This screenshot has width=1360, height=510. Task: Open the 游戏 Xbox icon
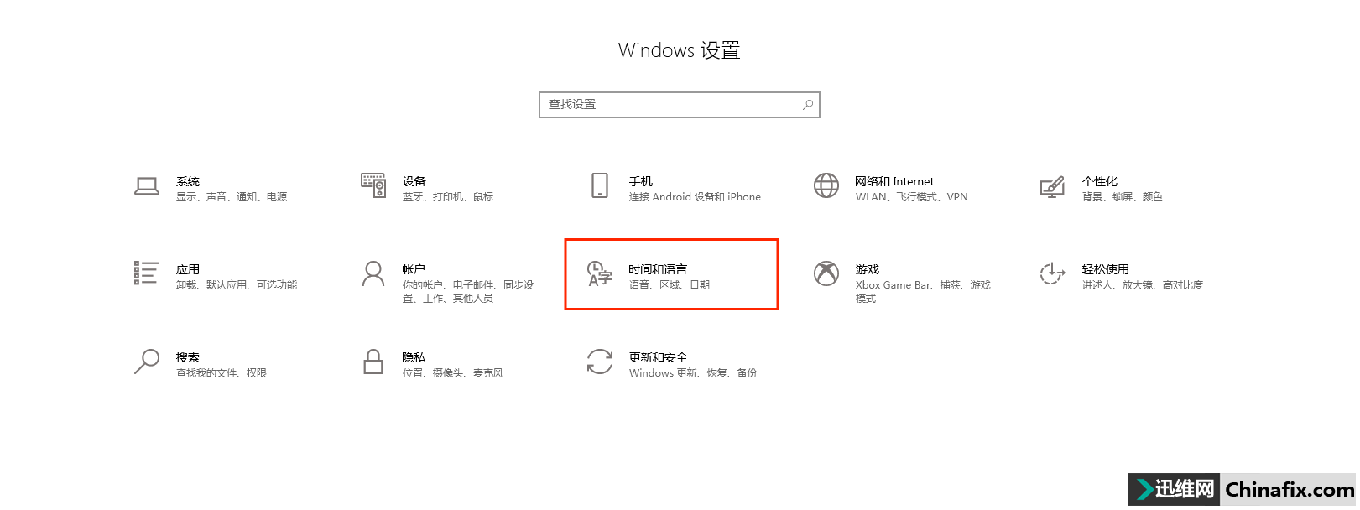point(826,273)
